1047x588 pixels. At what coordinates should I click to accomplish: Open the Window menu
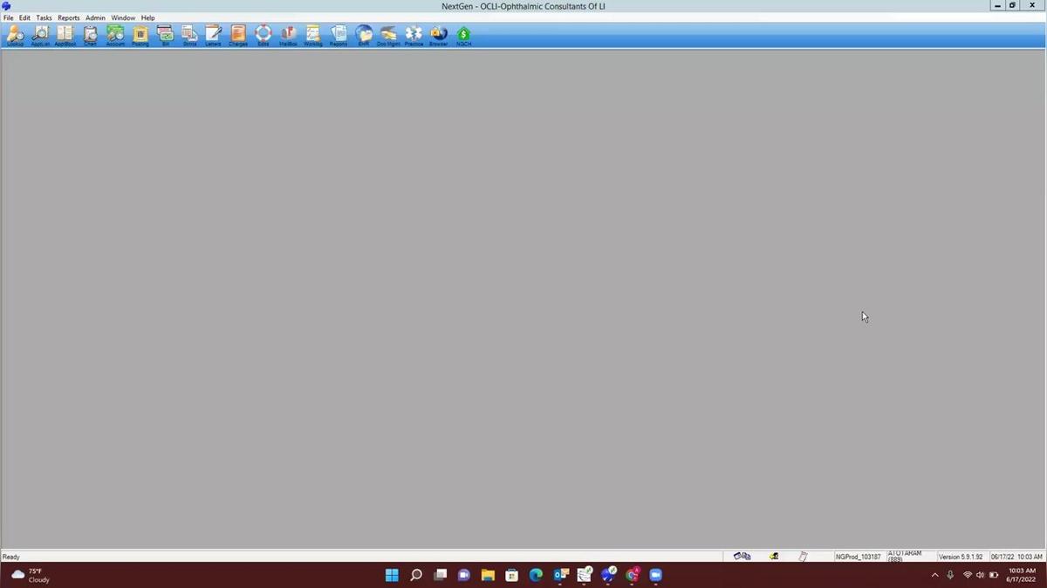(x=123, y=17)
